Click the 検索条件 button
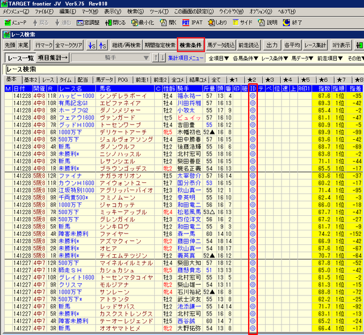 tap(190, 45)
